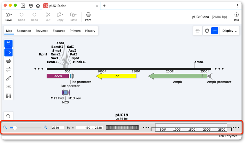Select the MCS feature box
This screenshot has height=143, width=245.
65,92
